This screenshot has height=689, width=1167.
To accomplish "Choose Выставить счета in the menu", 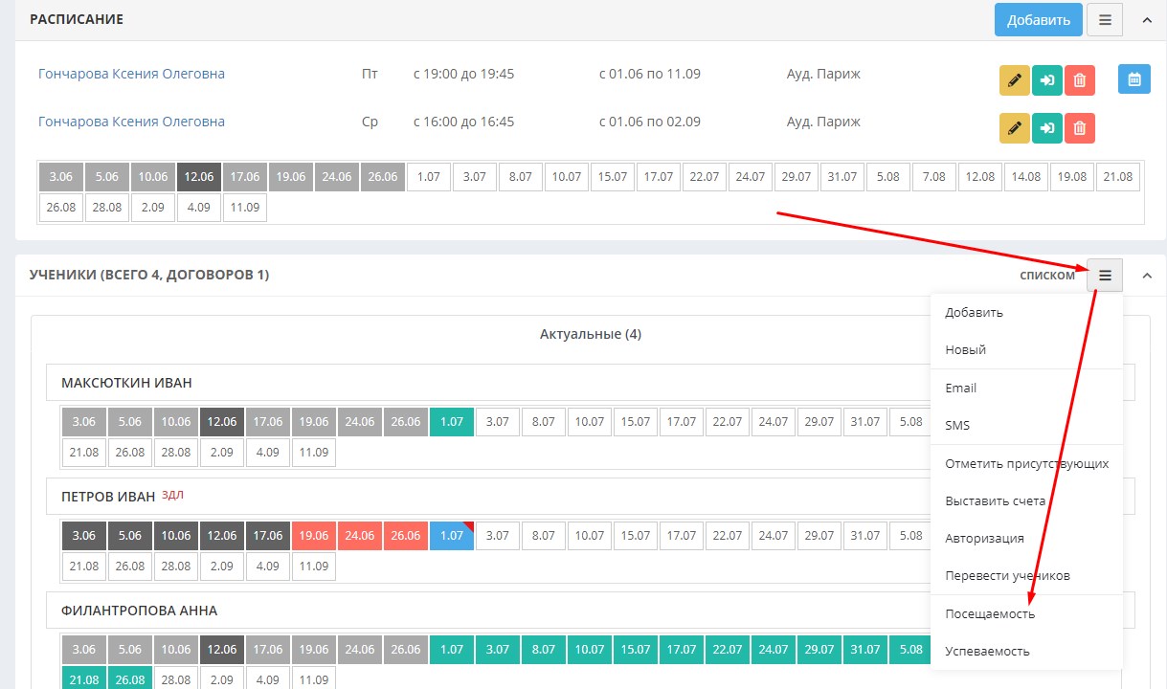I will pyautogui.click(x=1026, y=501).
